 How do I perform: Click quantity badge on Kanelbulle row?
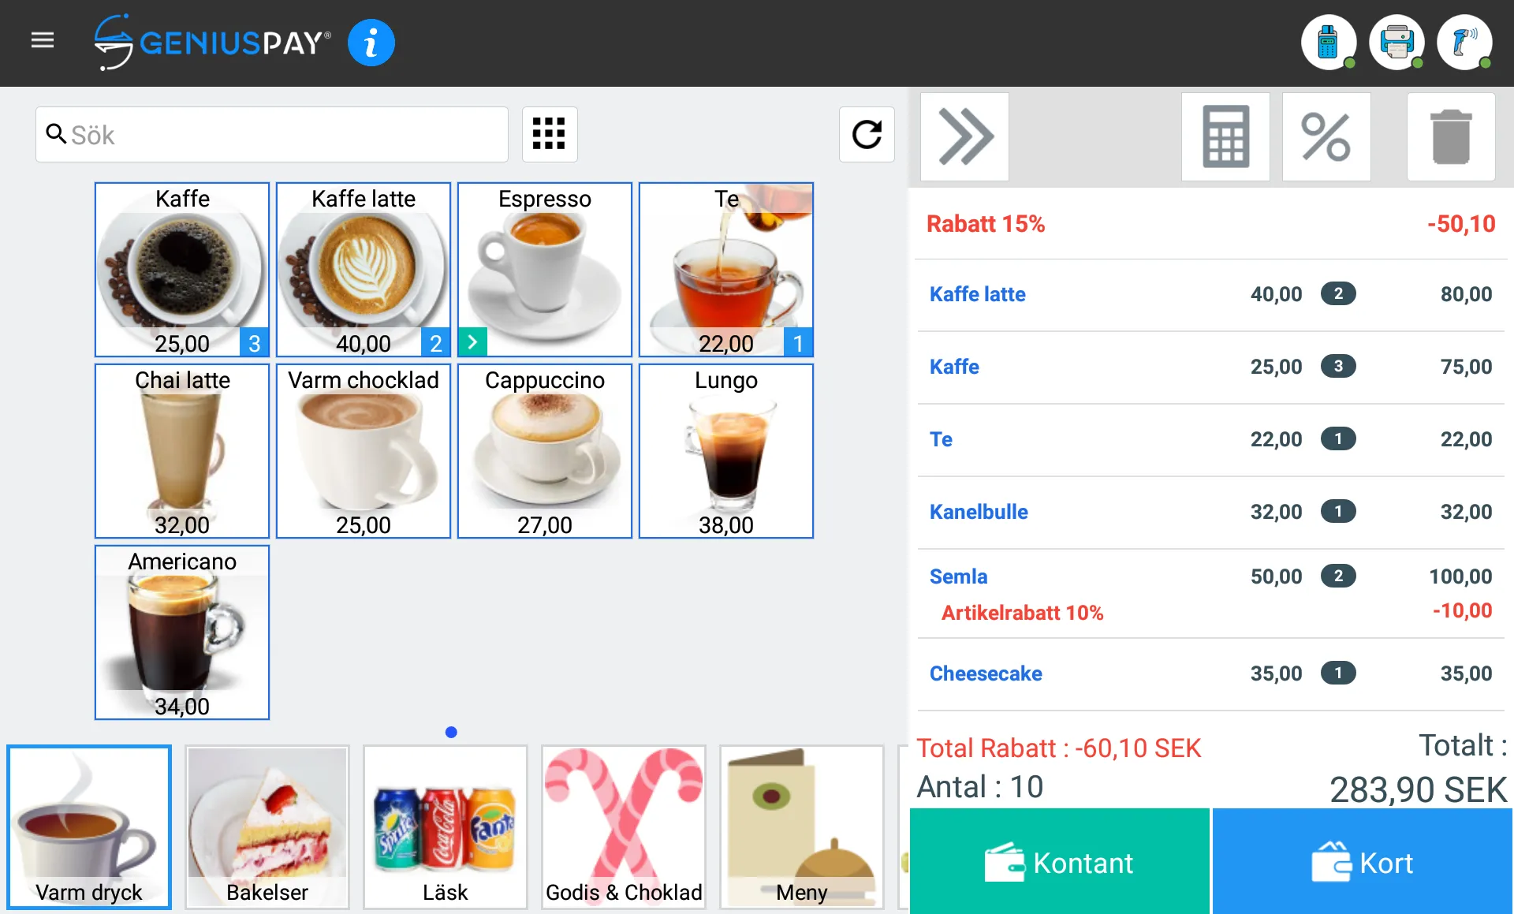pos(1338,512)
